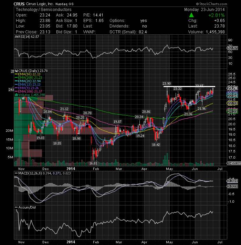This screenshot has width=241, height=245.
Task: Click the white resistance line near 23.90
Action: point(189,86)
